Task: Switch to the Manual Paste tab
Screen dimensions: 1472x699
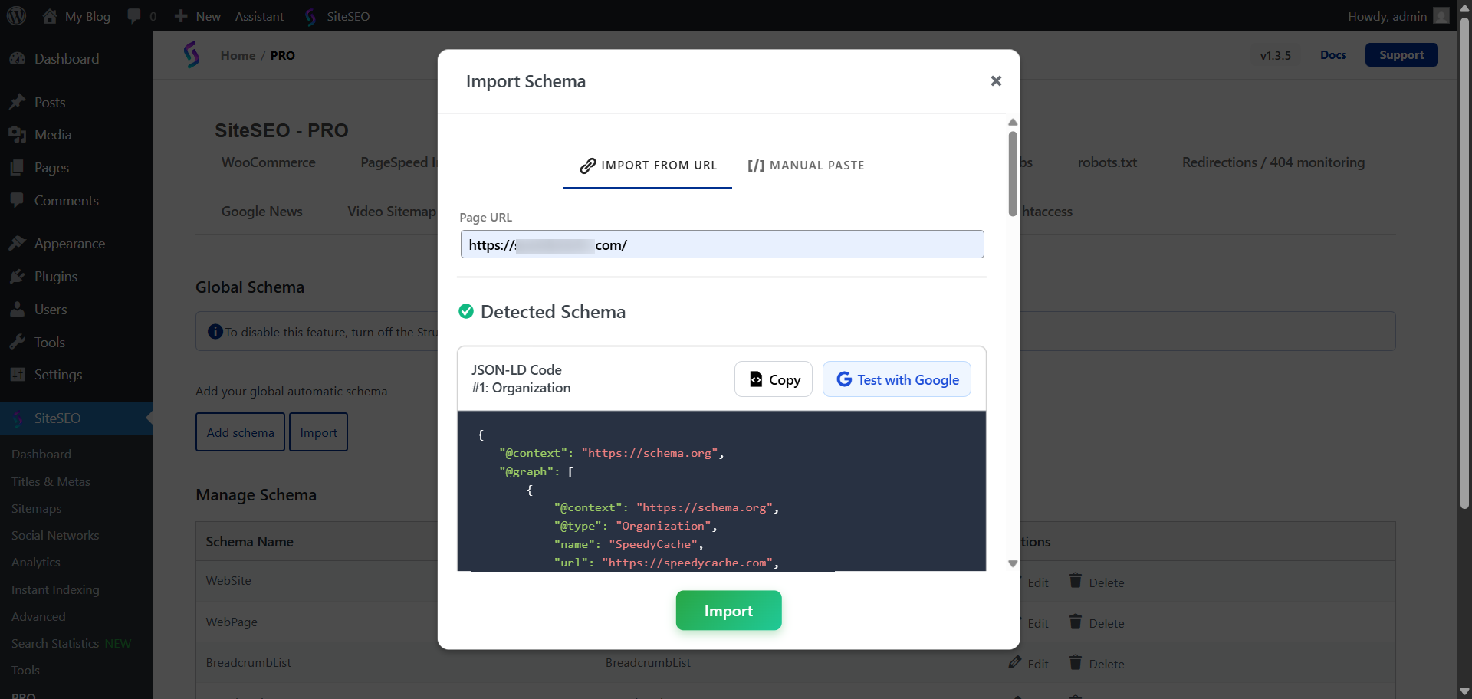Action: (806, 166)
